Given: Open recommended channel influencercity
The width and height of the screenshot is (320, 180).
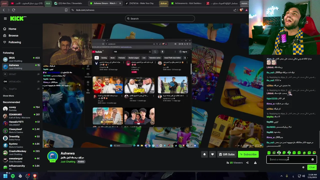Looking at the screenshot, I should 21,167.
